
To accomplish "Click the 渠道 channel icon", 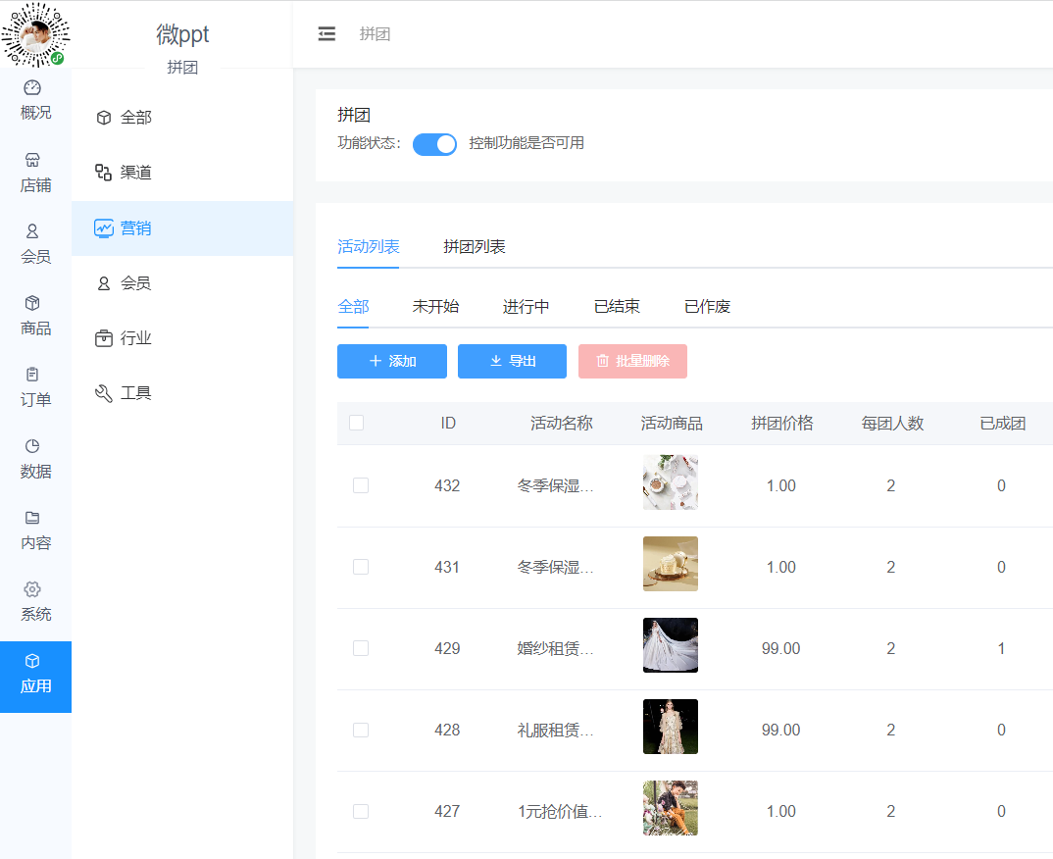I will tap(103, 173).
